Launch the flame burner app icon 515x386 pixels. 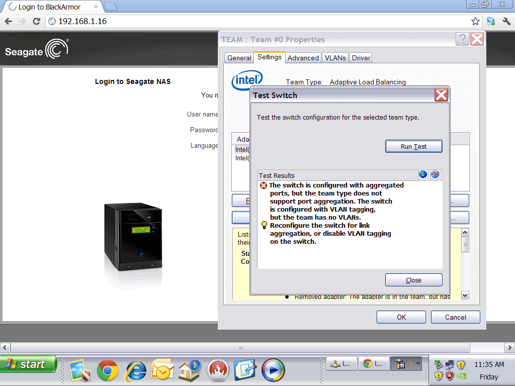coord(217,370)
